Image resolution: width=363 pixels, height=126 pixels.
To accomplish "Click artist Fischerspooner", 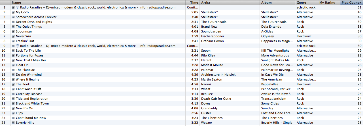I will [x=213, y=36].
